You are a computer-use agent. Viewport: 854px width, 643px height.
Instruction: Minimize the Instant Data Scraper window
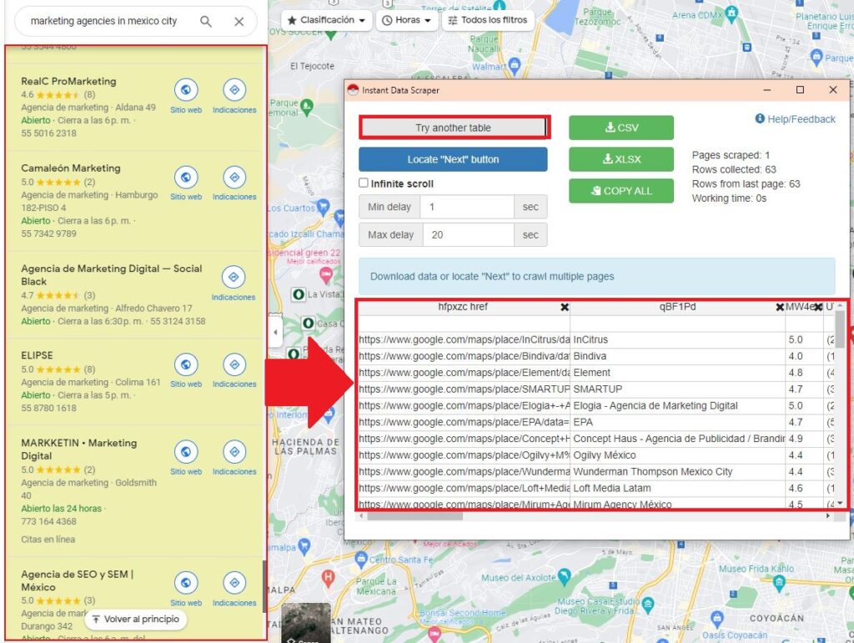tap(767, 90)
